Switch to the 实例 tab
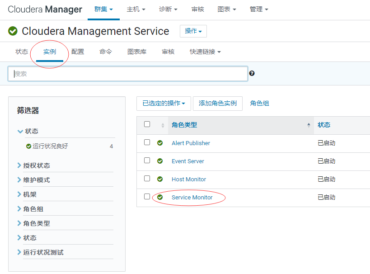370x274 pixels. 50,52
